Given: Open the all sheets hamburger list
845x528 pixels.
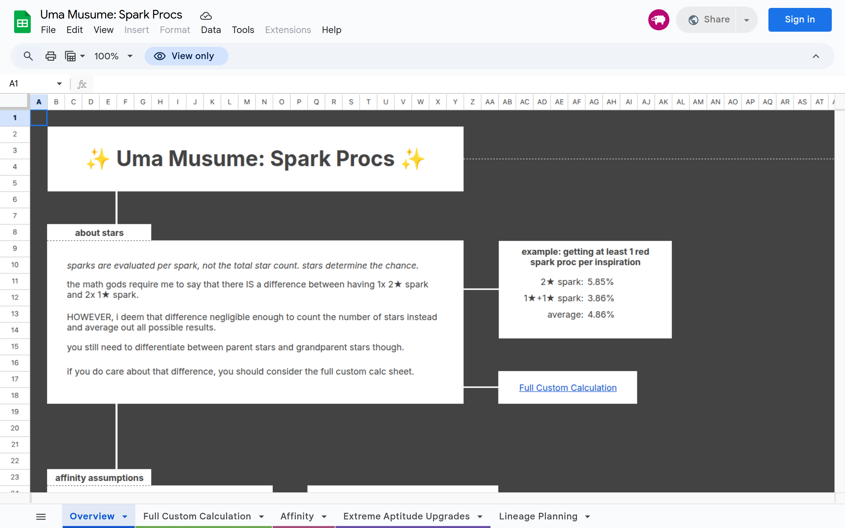Looking at the screenshot, I should pos(41,516).
